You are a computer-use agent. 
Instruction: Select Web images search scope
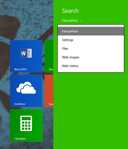91,57
